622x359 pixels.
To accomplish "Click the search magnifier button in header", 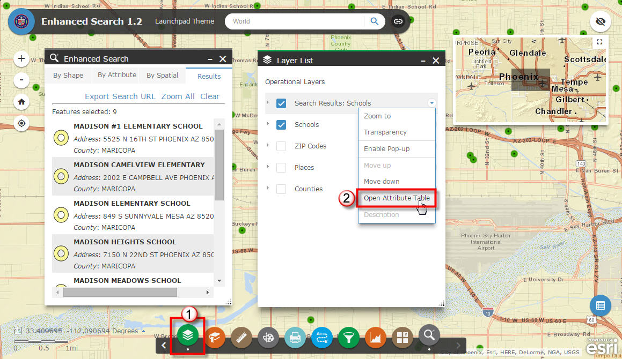I will point(374,21).
